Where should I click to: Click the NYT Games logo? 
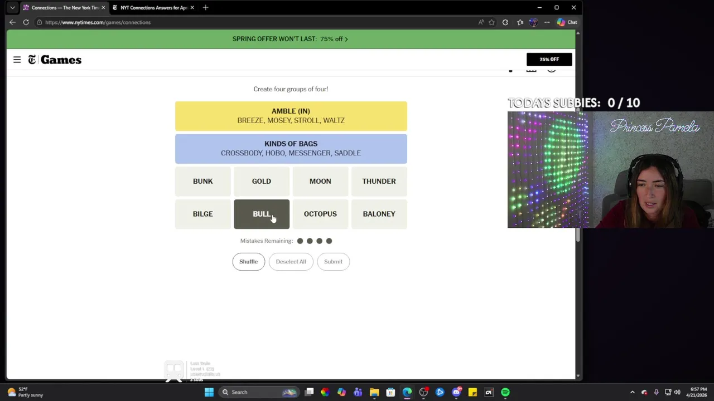tap(55, 60)
